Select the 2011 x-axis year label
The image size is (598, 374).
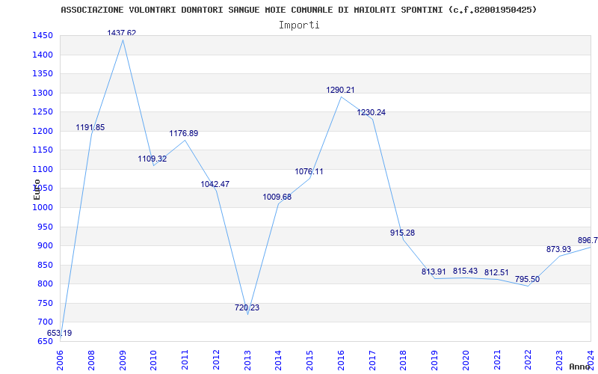(185, 361)
